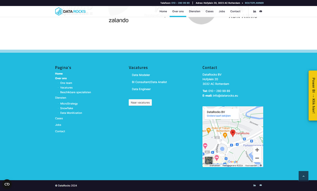Click the DataRocks logo in the navigation bar
This screenshot has width=317, height=191.
71,11
